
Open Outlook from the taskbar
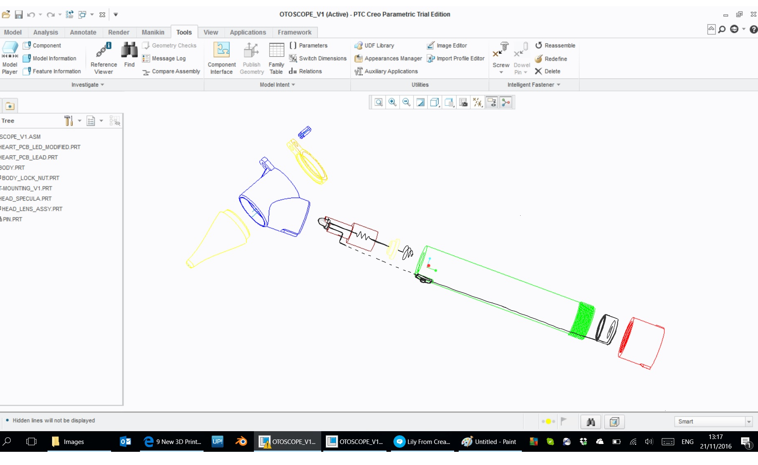126,441
